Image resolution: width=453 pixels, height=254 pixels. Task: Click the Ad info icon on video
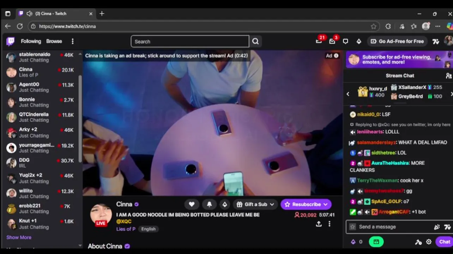336,56
